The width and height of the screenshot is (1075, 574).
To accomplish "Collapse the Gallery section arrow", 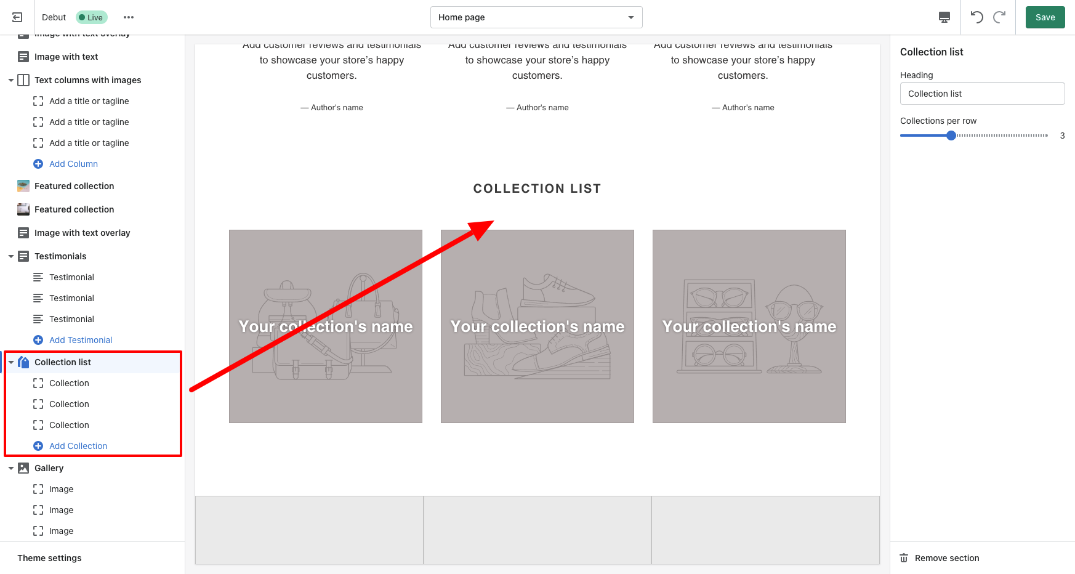I will [x=11, y=468].
